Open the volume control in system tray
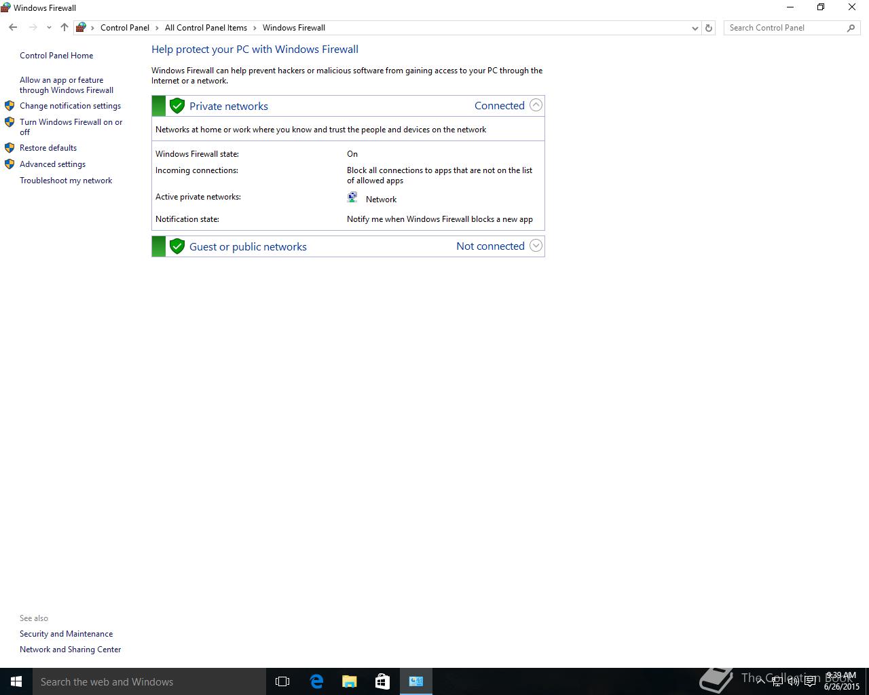Viewport: 869px width, 695px height. tap(793, 681)
